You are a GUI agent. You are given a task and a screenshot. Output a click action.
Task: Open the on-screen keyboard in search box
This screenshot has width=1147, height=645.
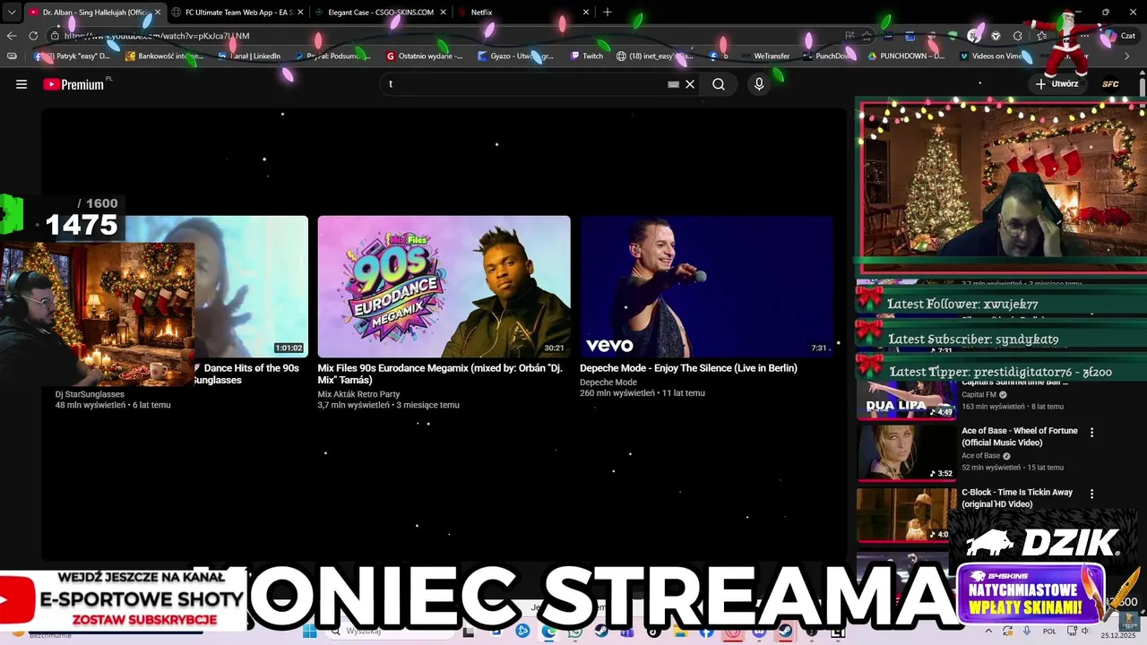(x=673, y=84)
